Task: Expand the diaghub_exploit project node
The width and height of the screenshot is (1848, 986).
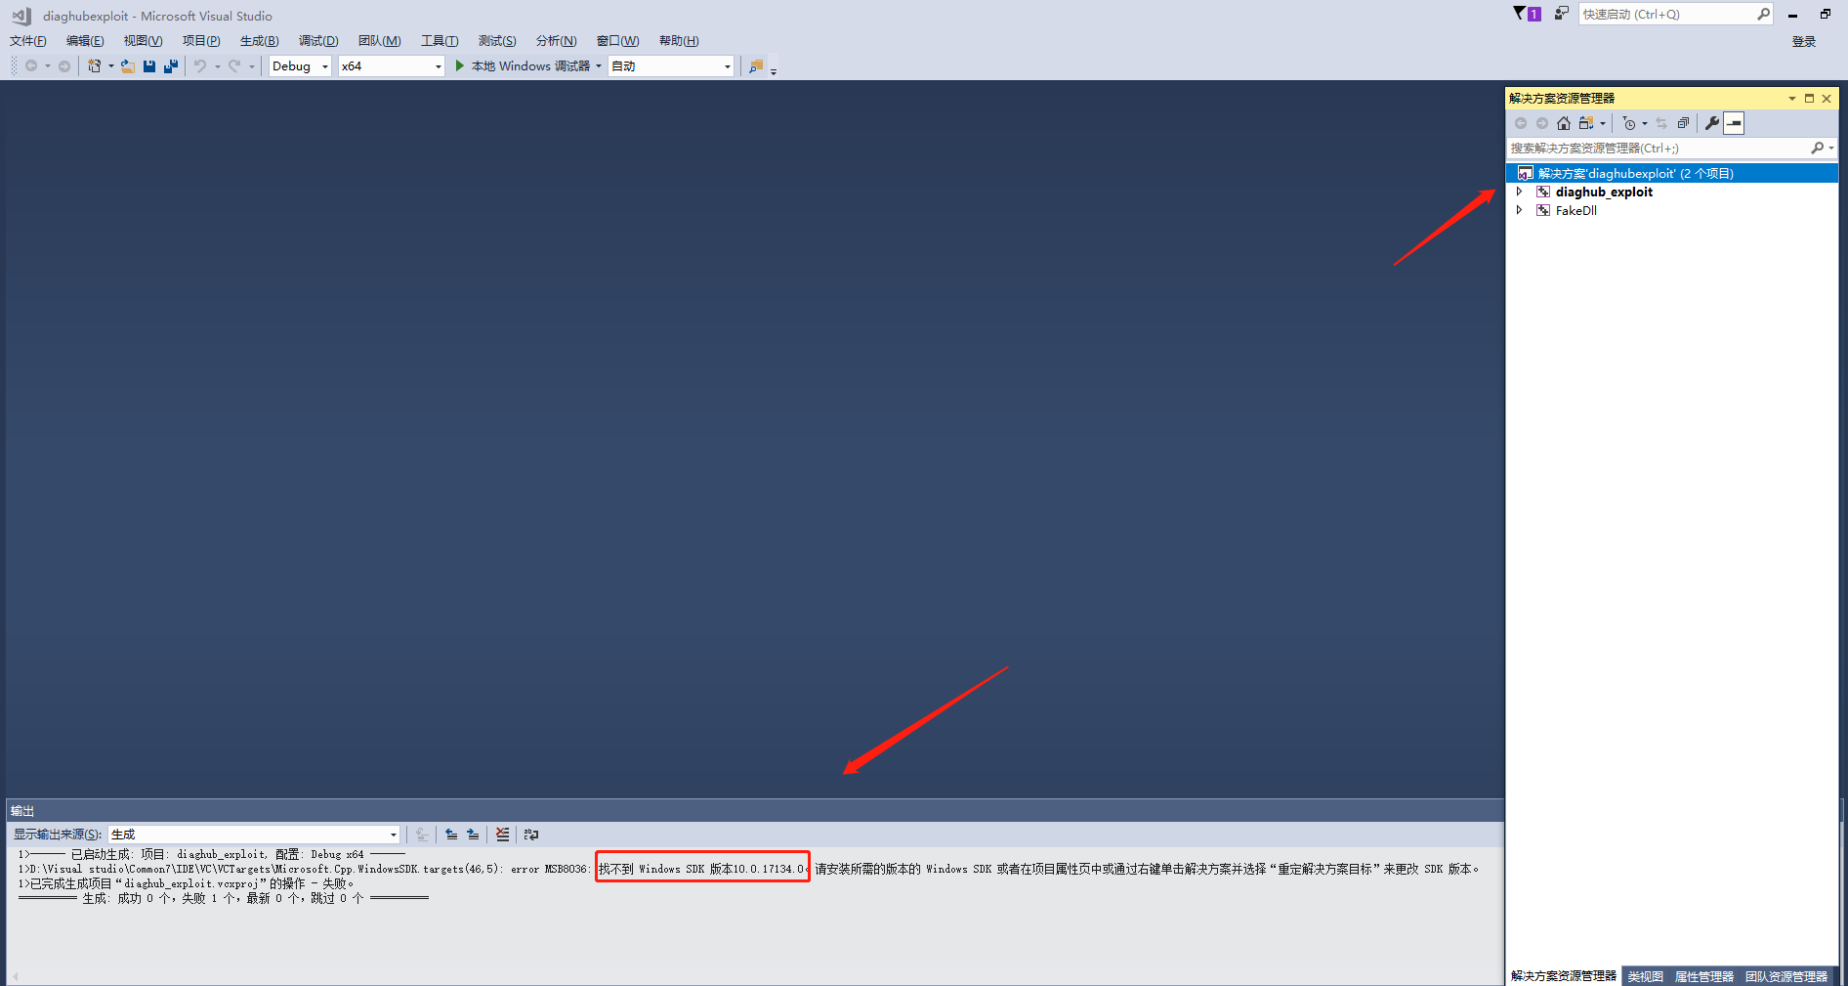Action: pyautogui.click(x=1519, y=192)
